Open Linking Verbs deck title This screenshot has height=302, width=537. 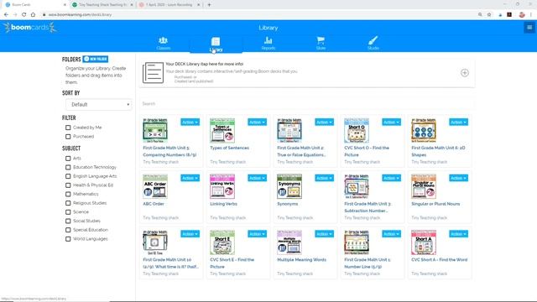pyautogui.click(x=224, y=204)
